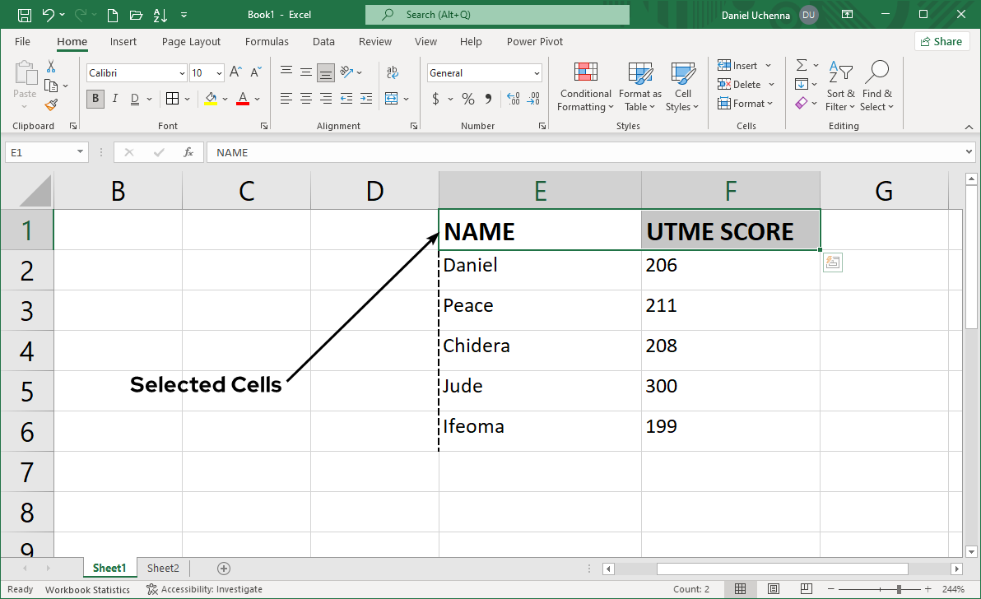
Task: Open Conditional Formatting in Styles group
Action: coord(585,86)
